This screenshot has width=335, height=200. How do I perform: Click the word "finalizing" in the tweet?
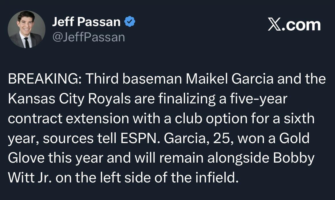[x=186, y=99]
